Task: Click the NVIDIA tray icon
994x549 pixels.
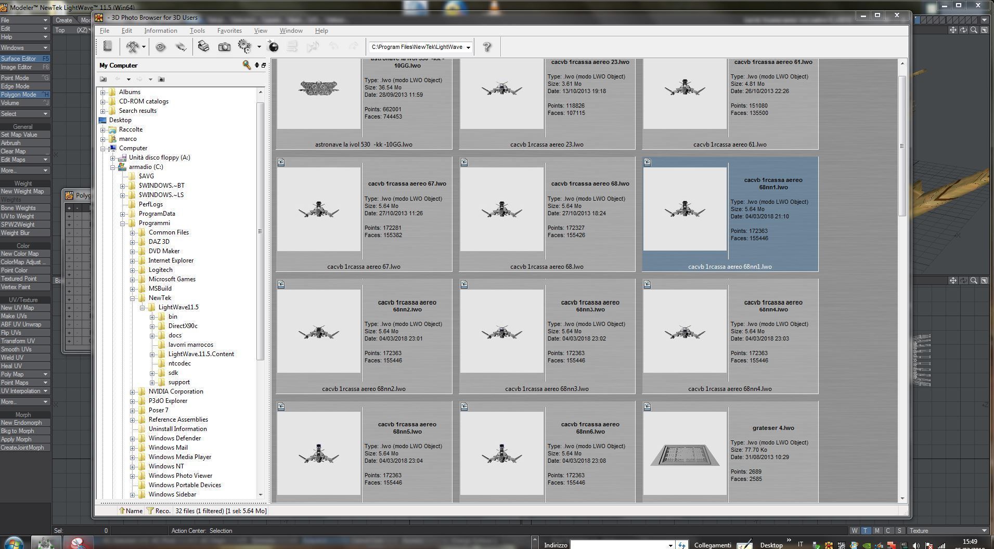Action: click(x=867, y=545)
